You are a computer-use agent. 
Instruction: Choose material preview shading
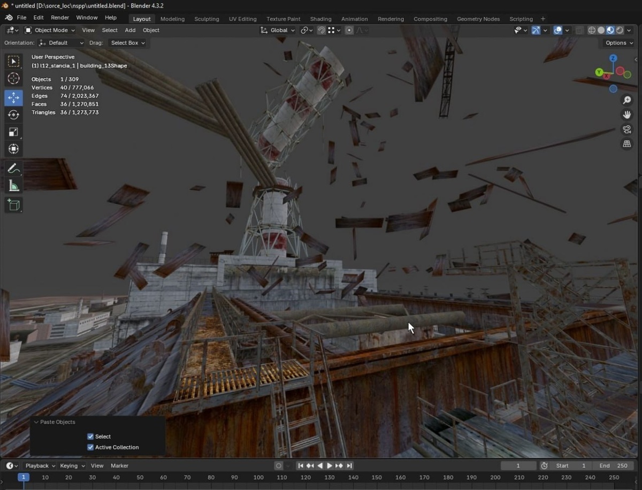(x=610, y=30)
